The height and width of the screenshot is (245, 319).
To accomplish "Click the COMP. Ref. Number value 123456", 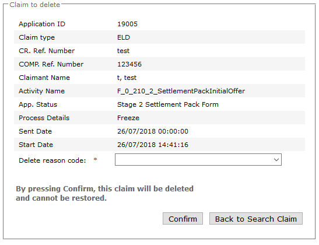I will (x=129, y=64).
